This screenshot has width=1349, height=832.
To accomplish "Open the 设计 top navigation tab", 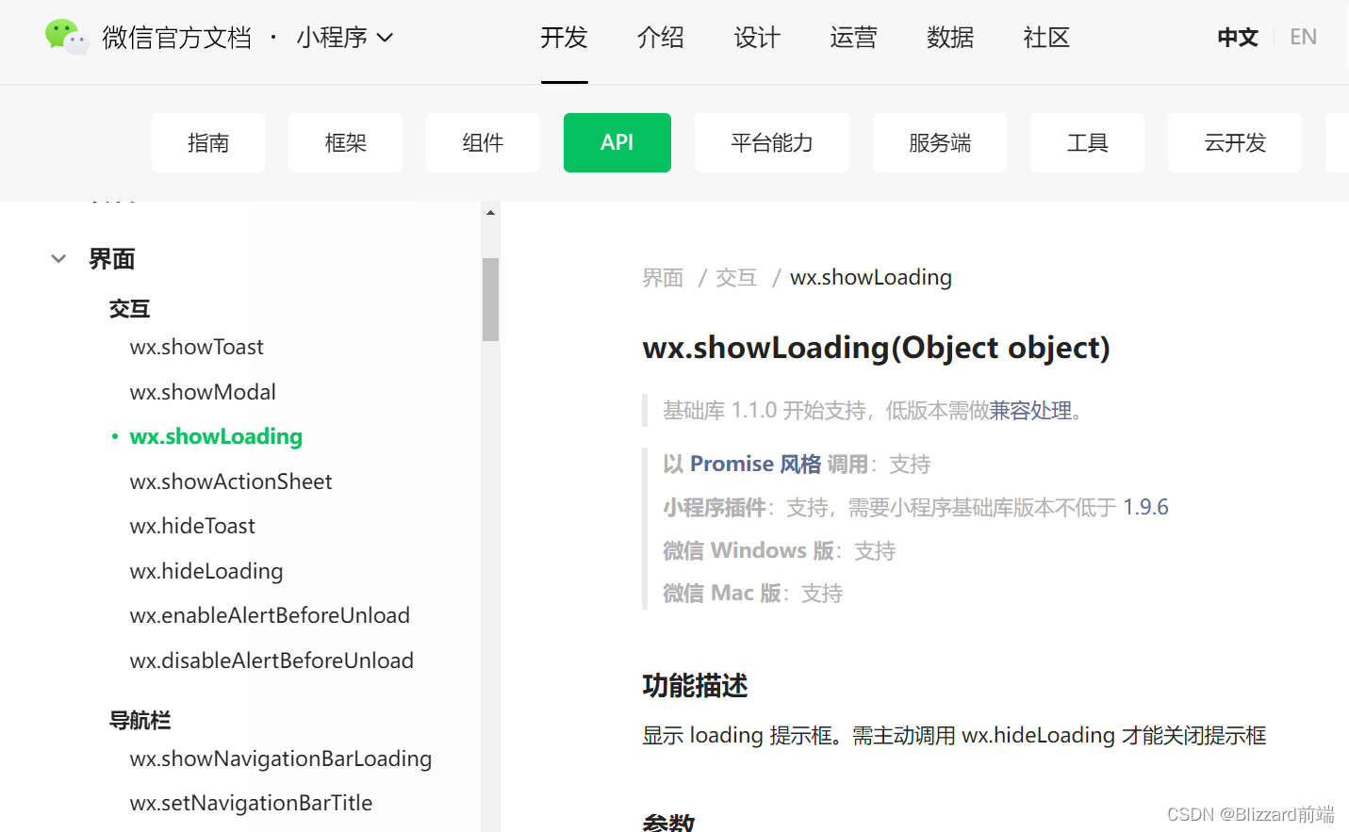I will click(x=757, y=38).
